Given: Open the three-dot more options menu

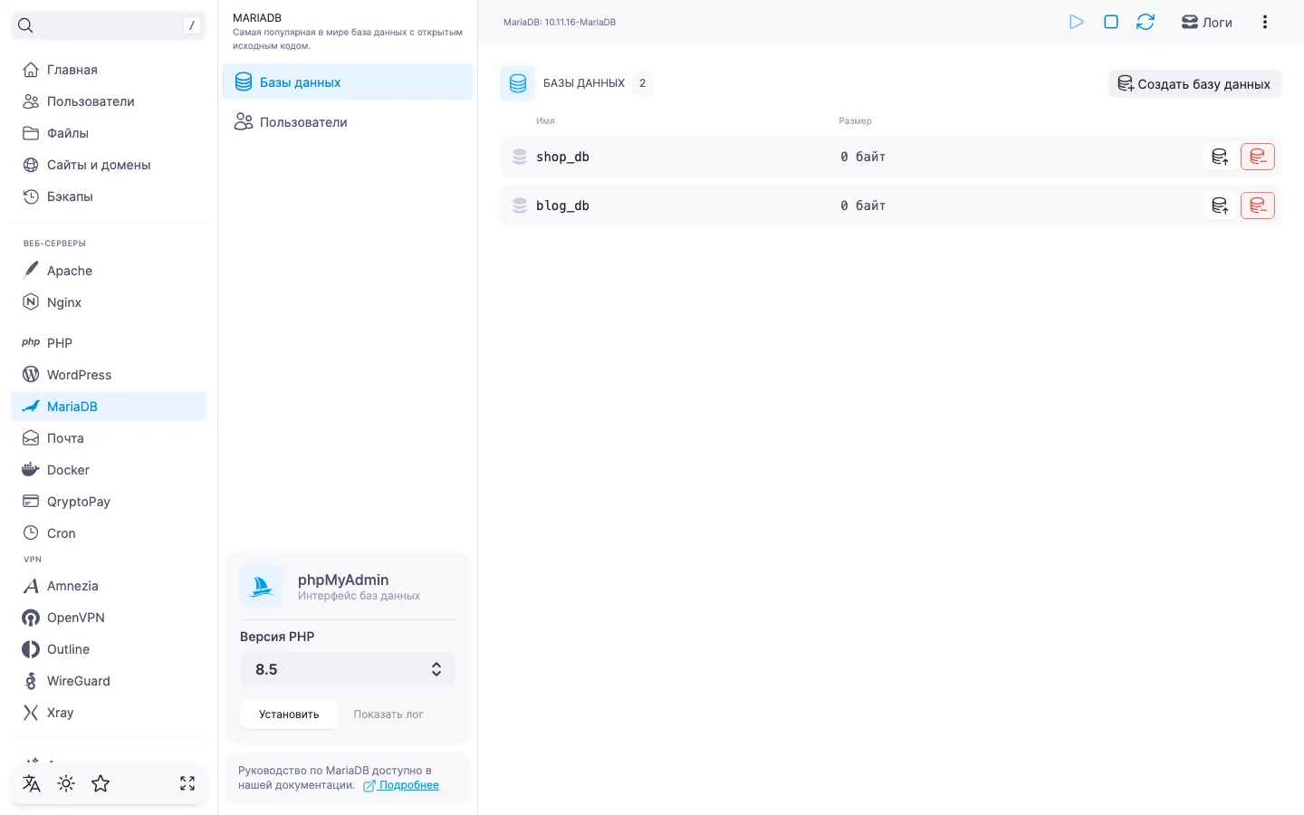Looking at the screenshot, I should (x=1265, y=22).
